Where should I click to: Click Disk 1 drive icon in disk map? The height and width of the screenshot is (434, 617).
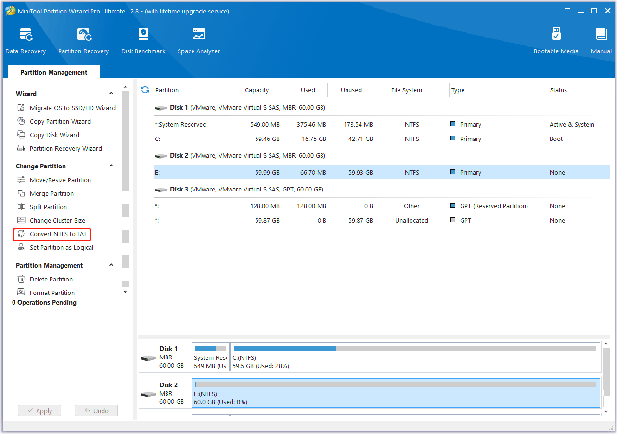(148, 358)
